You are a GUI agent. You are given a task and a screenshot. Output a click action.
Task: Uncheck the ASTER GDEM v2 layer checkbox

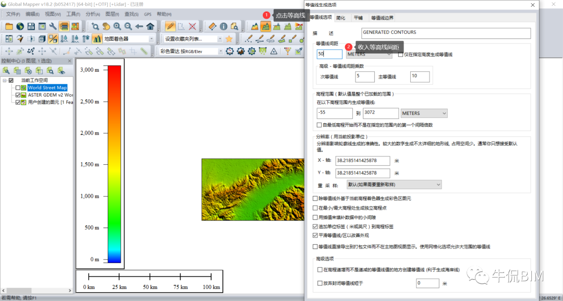click(18, 95)
